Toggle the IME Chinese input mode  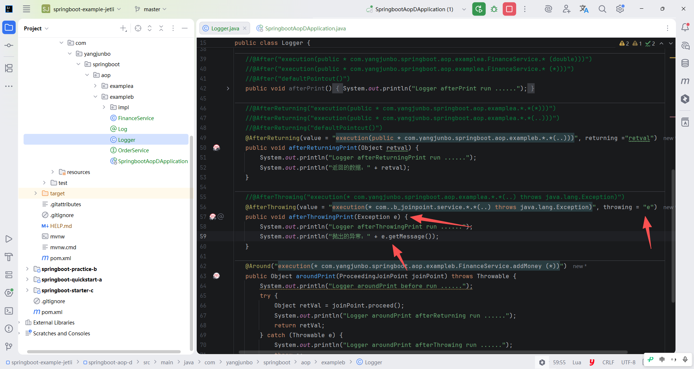[662, 359]
